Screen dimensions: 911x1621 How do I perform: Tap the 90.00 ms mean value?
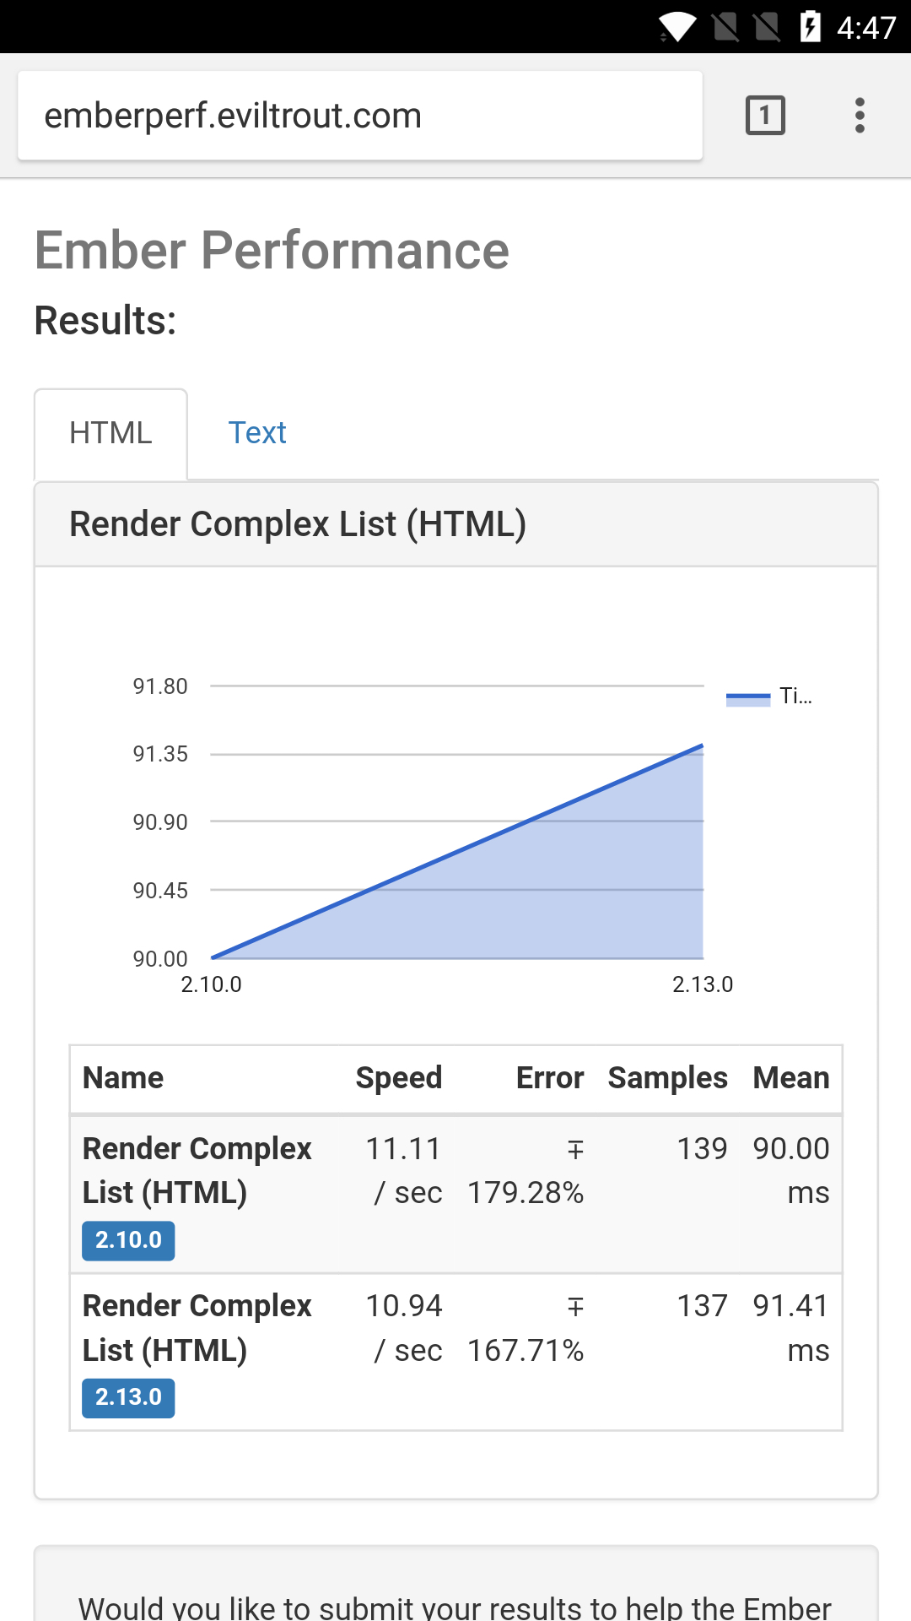[790, 1171]
